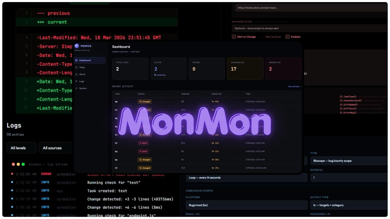Open the View all tasks link
The height and width of the screenshot is (219, 390).
point(294,86)
